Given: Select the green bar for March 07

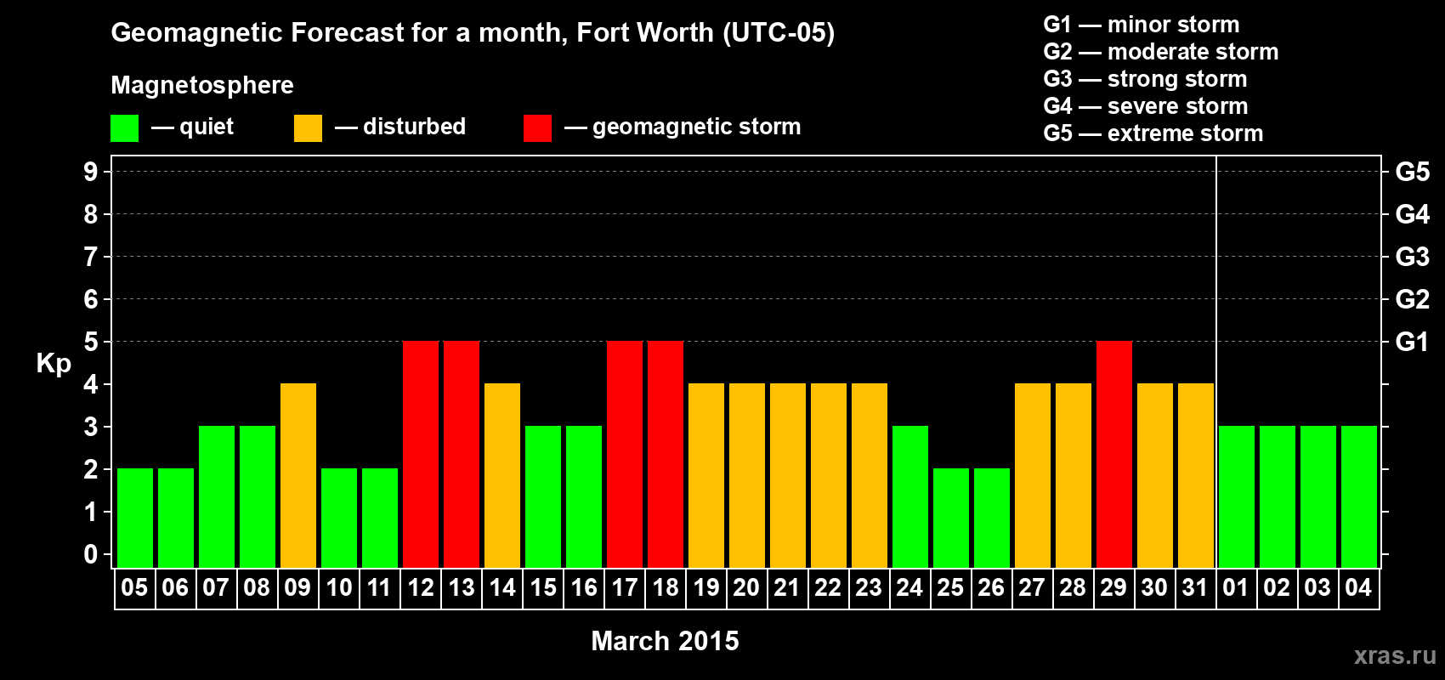Looking at the screenshot, I should coord(217,497).
